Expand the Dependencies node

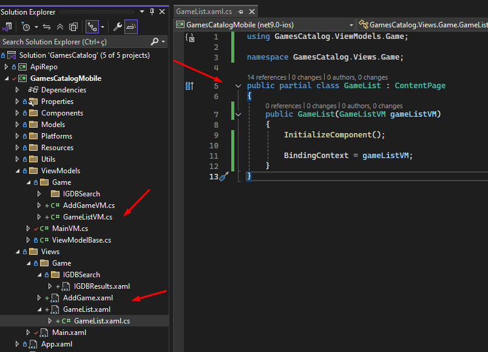18,90
